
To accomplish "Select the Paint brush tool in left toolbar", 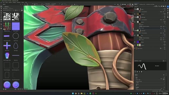I will tap(1, 6).
